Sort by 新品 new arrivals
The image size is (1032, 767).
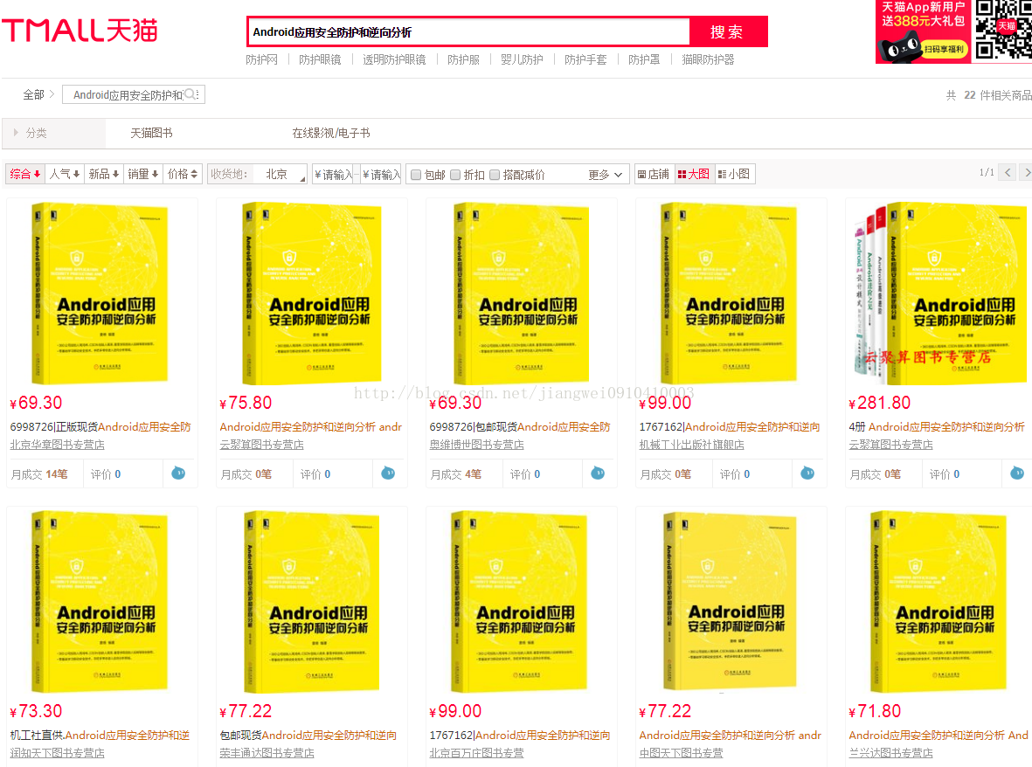click(103, 175)
